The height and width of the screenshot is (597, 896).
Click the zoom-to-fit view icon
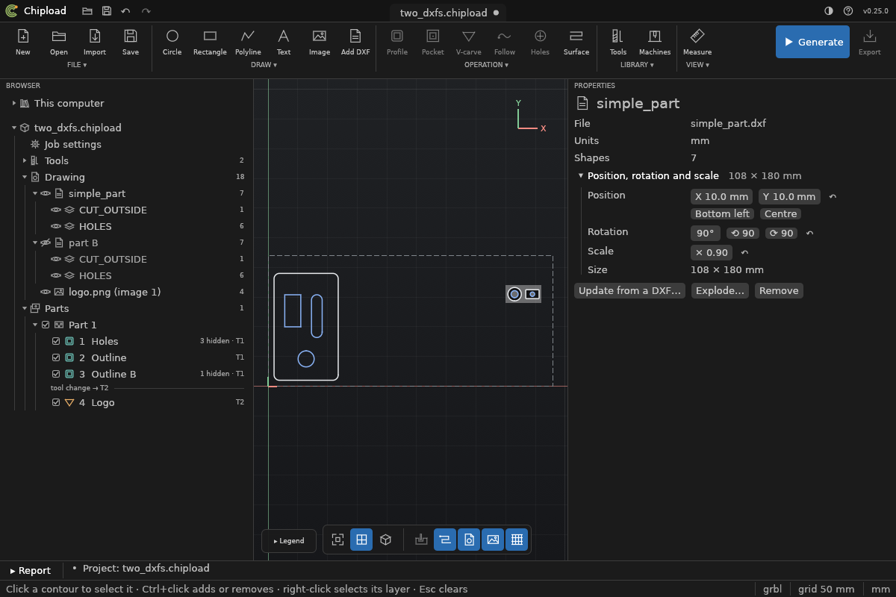(x=337, y=540)
